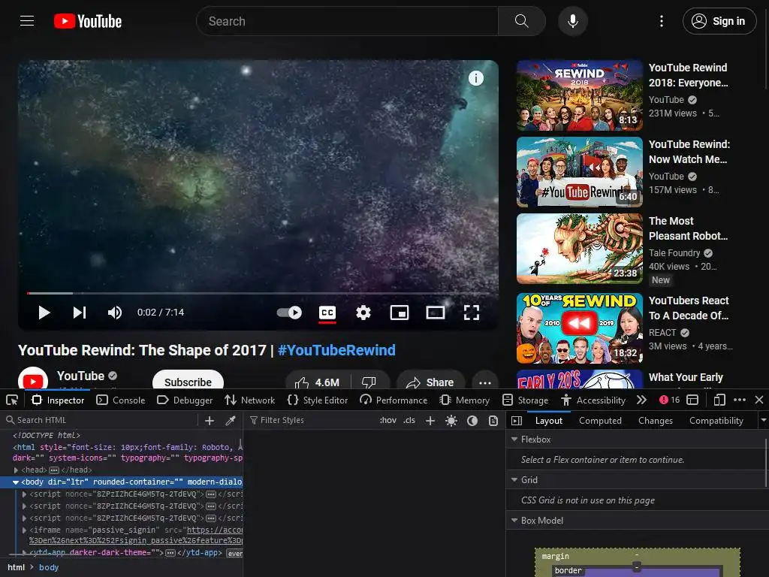Screen dimensions: 769x577
Task: Toggle dark color scheme simulation
Action: (x=472, y=421)
